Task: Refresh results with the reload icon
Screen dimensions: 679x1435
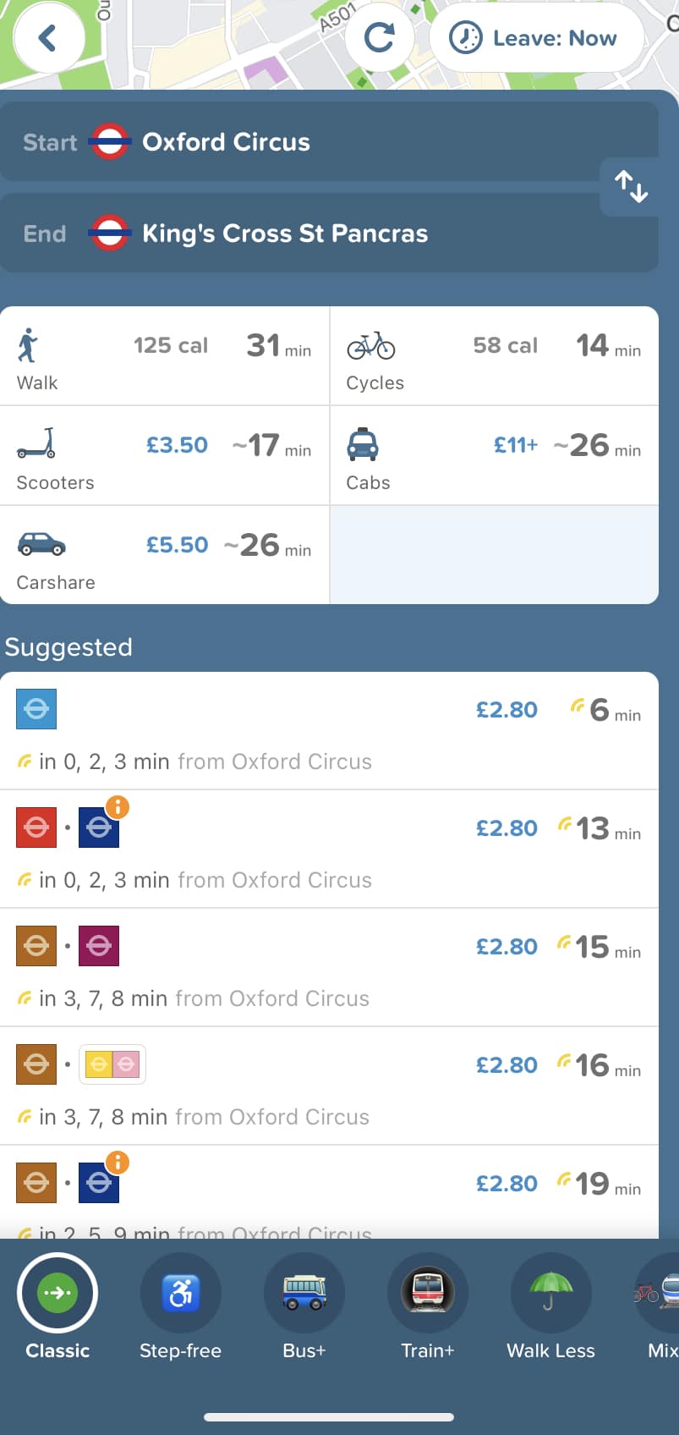Action: pyautogui.click(x=379, y=38)
